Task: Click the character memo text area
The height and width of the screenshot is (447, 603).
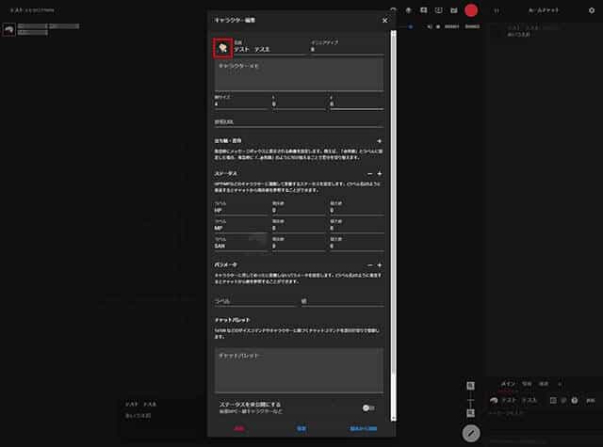Action: click(x=300, y=75)
